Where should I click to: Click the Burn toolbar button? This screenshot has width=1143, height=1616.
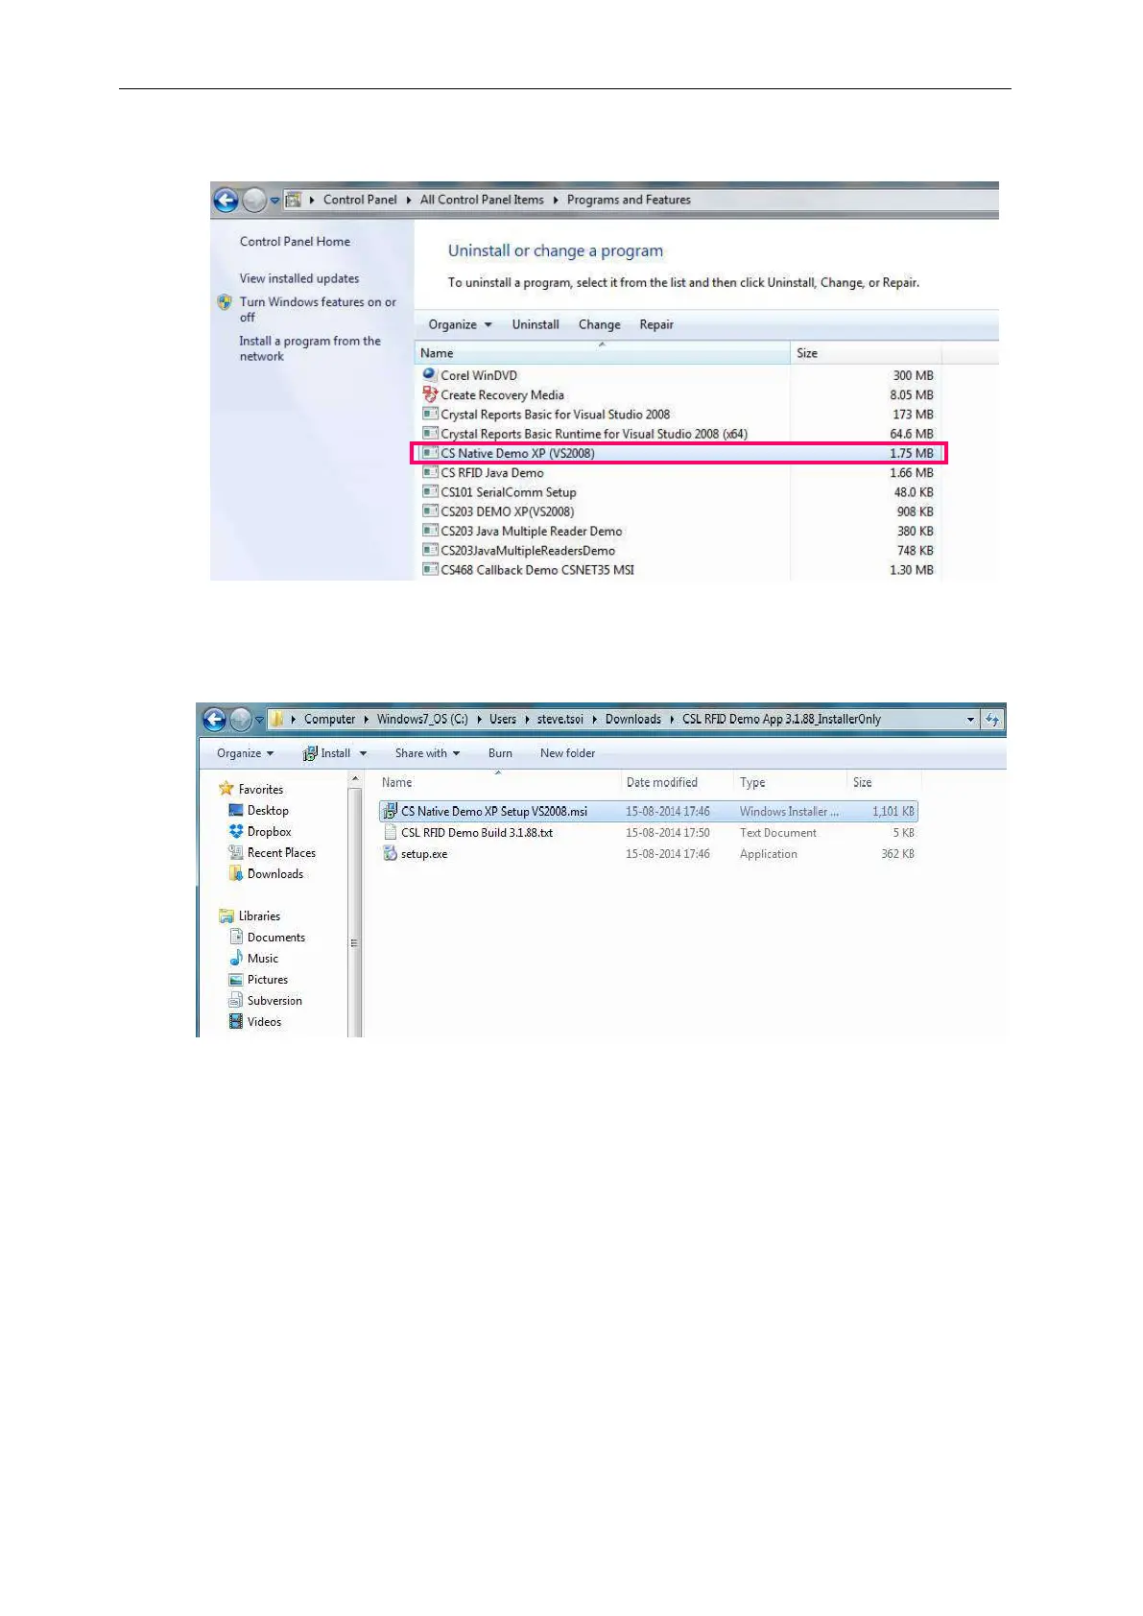(x=500, y=753)
